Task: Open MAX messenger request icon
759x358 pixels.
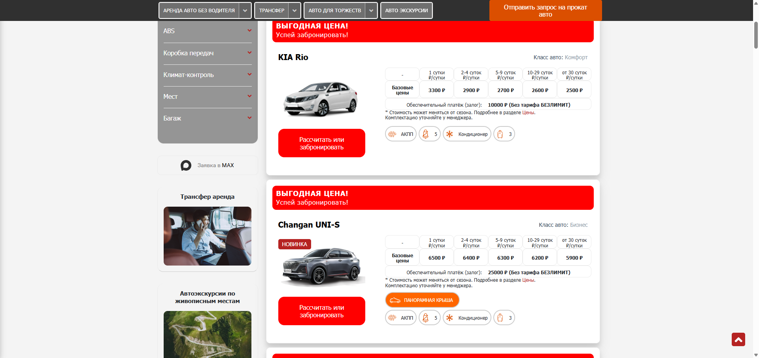Action: point(186,165)
